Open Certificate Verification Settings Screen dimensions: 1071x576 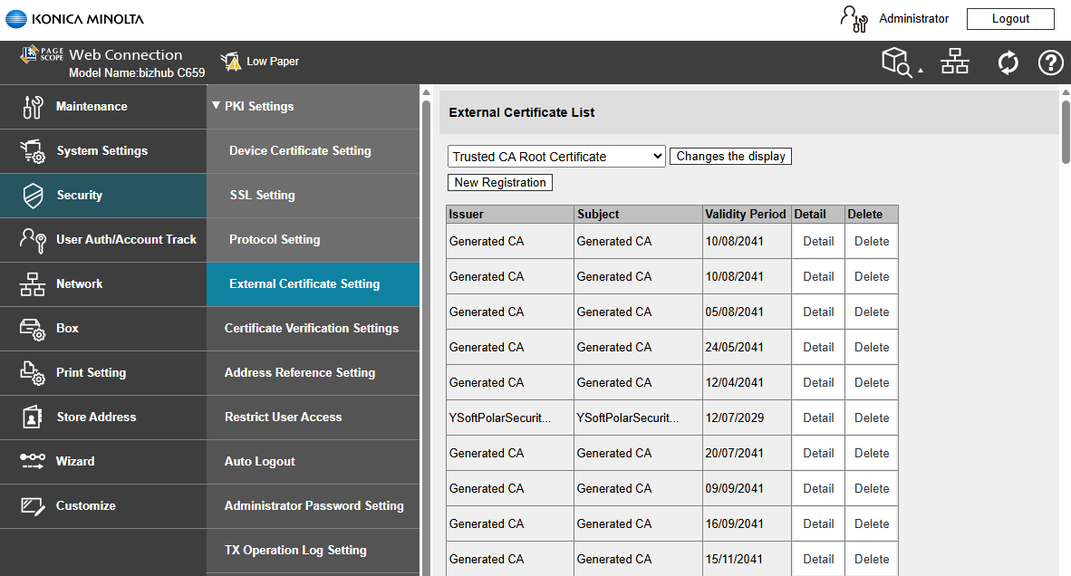313,328
